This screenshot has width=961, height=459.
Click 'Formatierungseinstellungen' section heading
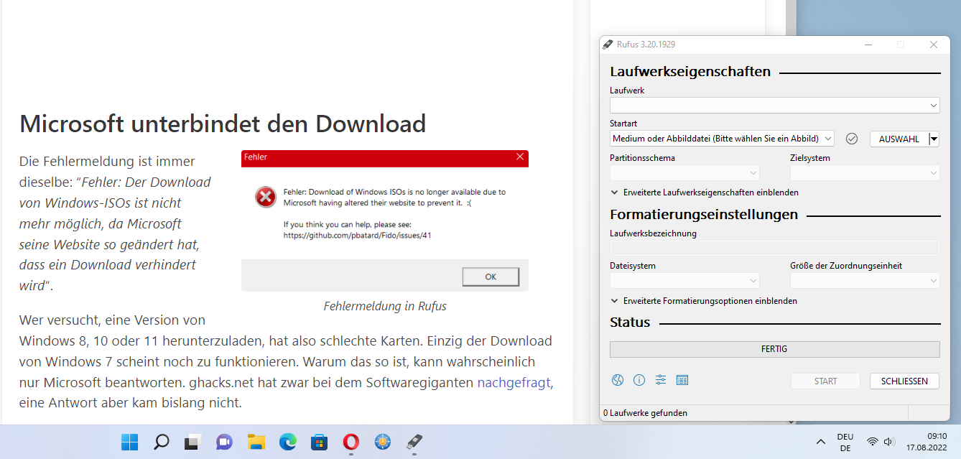coord(704,214)
